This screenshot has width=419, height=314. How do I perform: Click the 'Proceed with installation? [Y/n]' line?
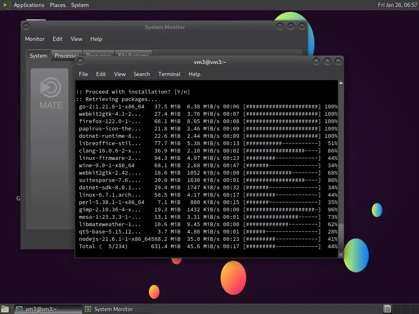click(x=133, y=92)
